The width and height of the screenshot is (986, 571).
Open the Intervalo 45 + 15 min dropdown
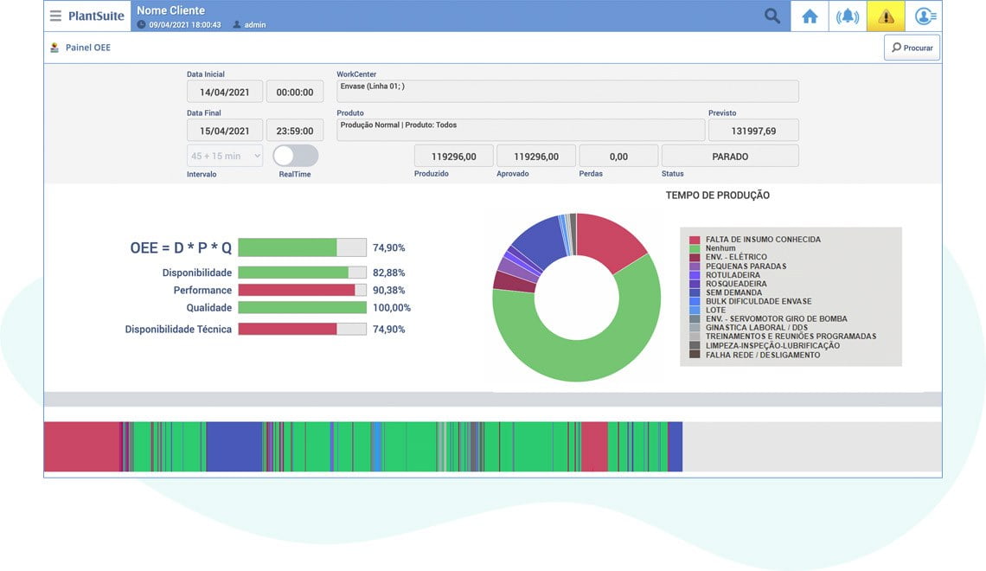225,156
